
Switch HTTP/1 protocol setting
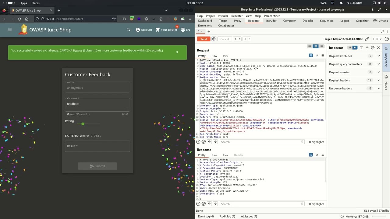[x=378, y=39]
